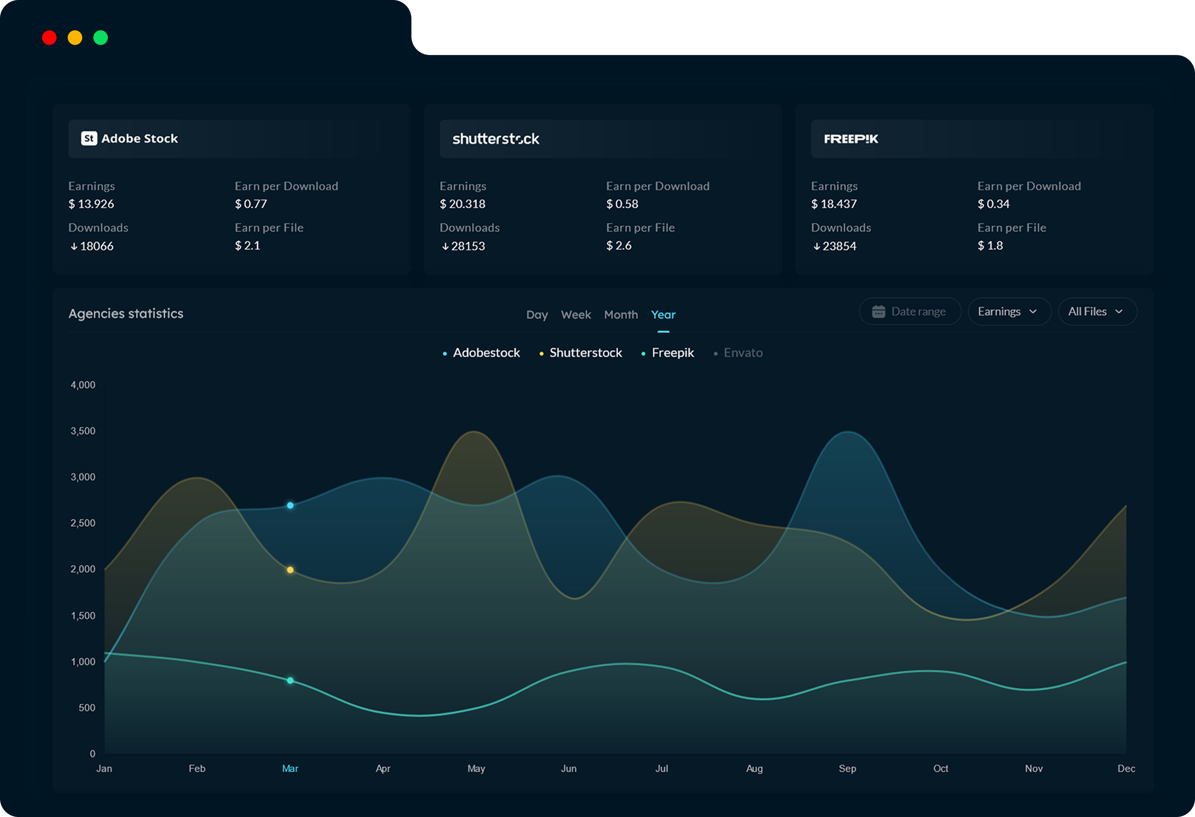Switch to the Day tab
The image size is (1195, 817).
537,315
